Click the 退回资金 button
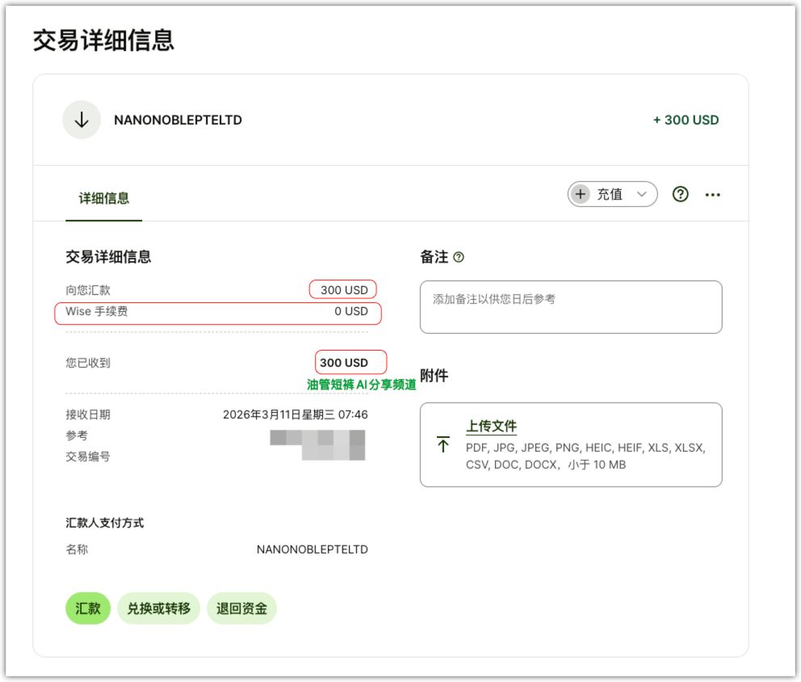Screen dimensions: 801x682 point(241,608)
